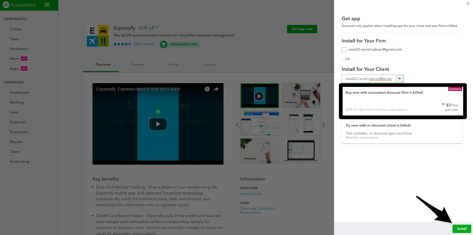Select Try now with no discount option
Image resolution: width=473 pixels, height=235 pixels.
point(402,132)
